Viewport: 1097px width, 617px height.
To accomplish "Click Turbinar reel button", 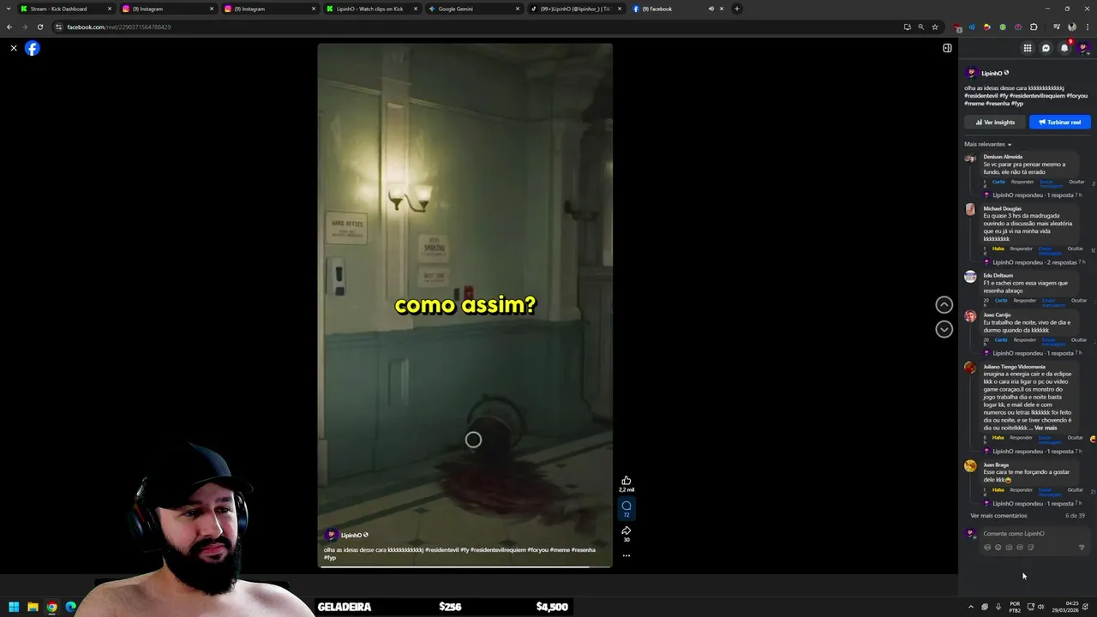I will (1059, 122).
